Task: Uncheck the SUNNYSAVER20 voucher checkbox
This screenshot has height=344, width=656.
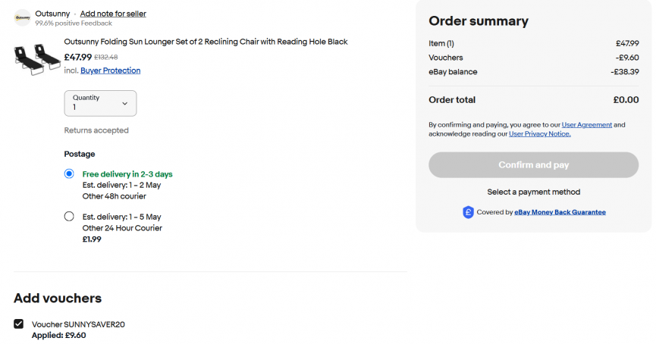Action: click(19, 324)
